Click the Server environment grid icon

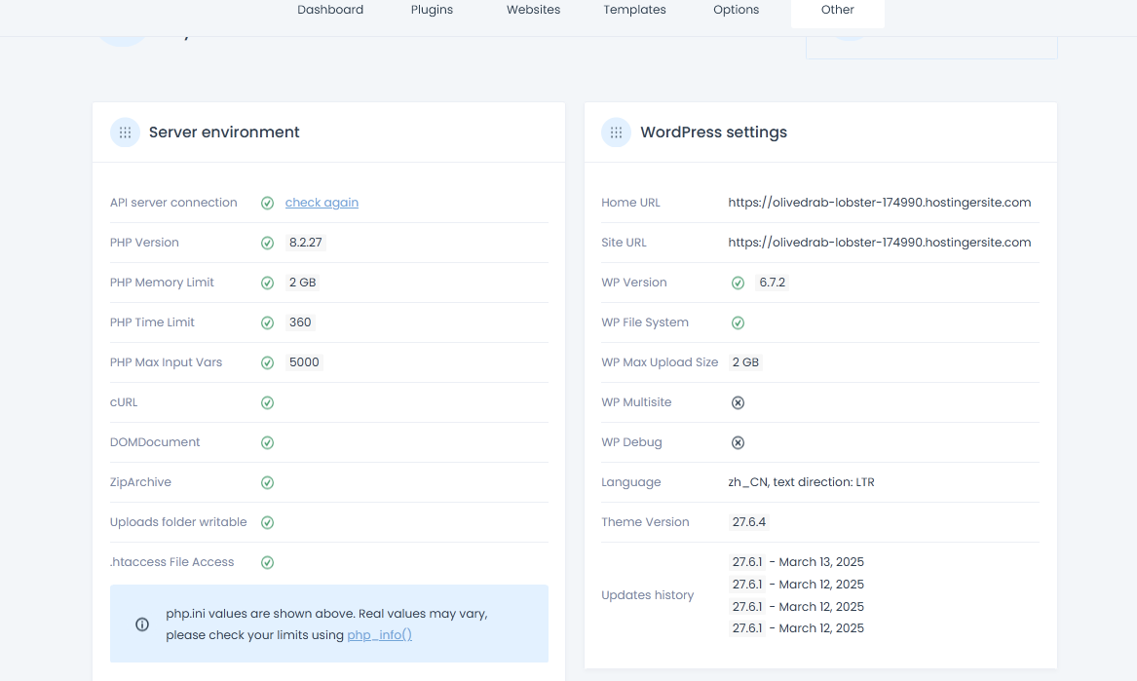pos(125,132)
